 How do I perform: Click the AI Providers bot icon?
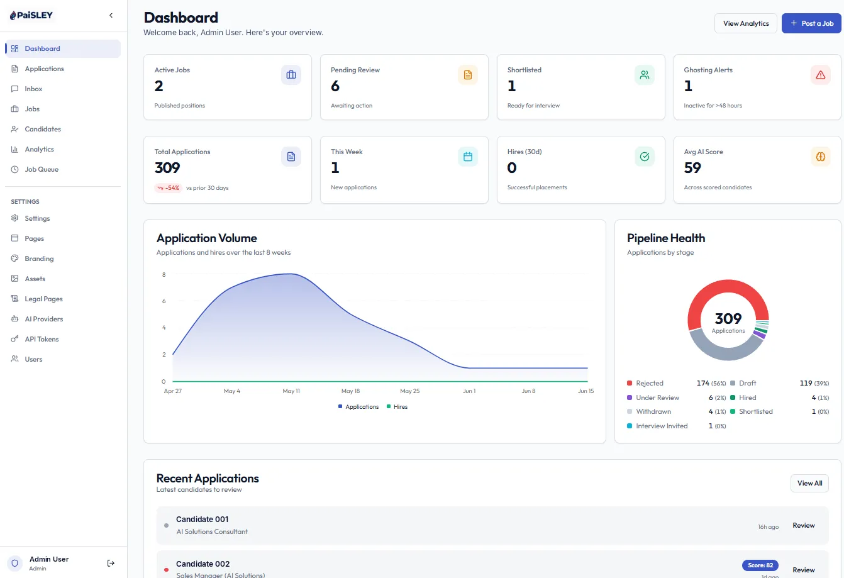pyautogui.click(x=15, y=319)
